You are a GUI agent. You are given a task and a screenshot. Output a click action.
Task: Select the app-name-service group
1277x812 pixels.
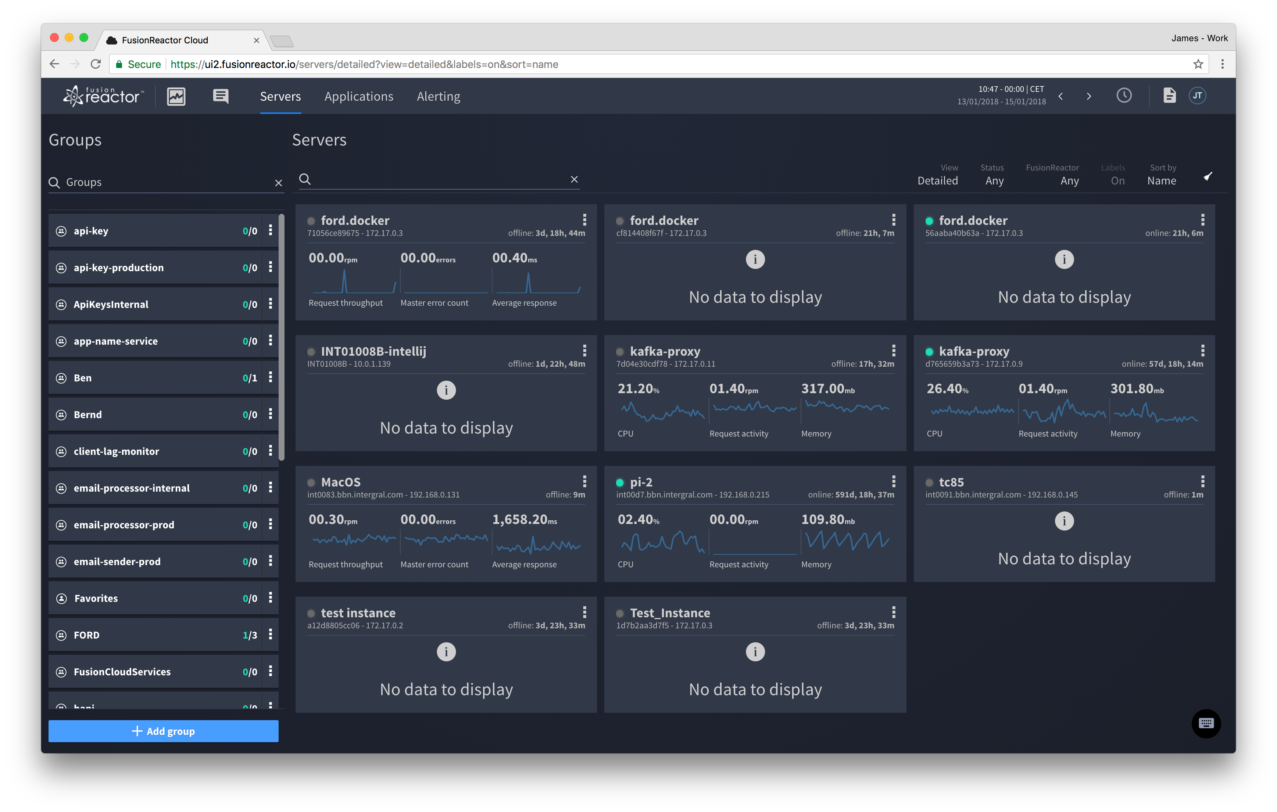pyautogui.click(x=163, y=341)
